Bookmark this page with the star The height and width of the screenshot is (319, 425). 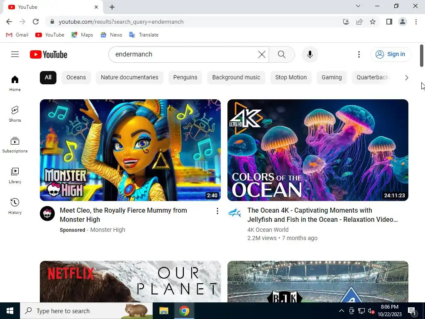click(373, 22)
